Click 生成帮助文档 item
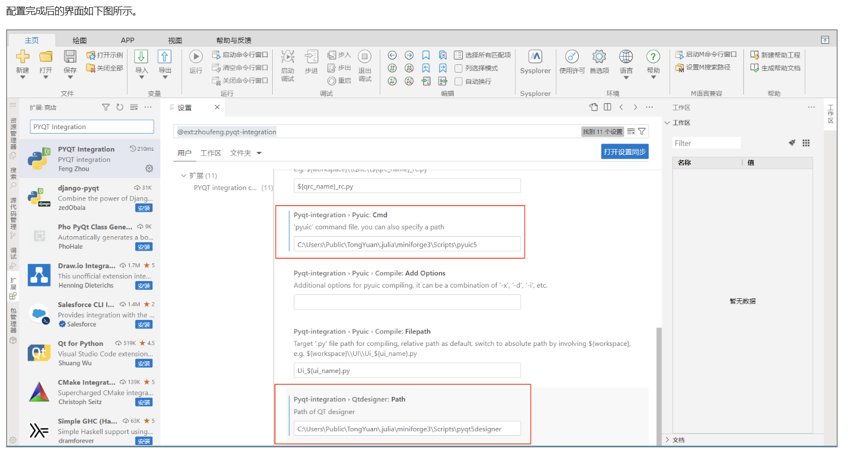Screen dimensions: 862x454 coord(776,68)
